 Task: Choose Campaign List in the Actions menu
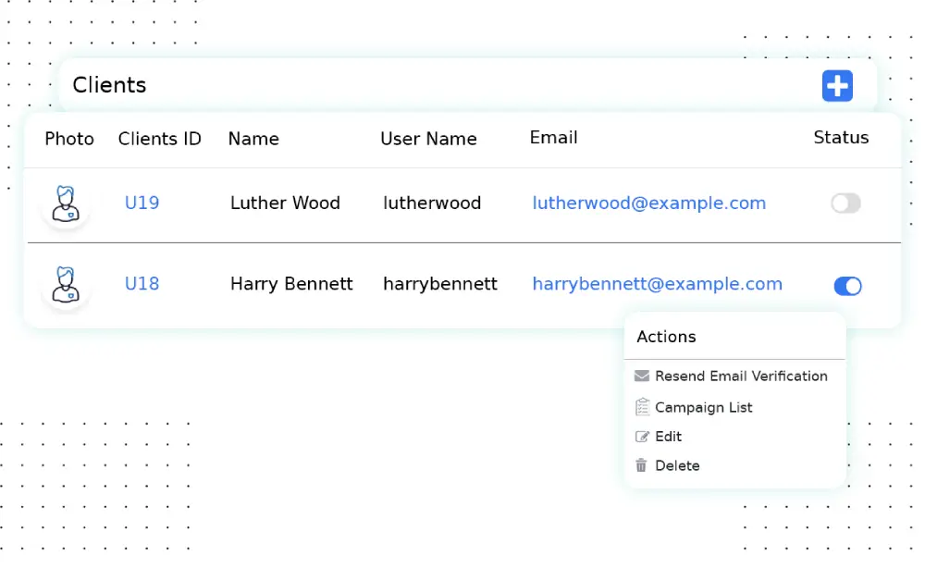[x=704, y=407]
